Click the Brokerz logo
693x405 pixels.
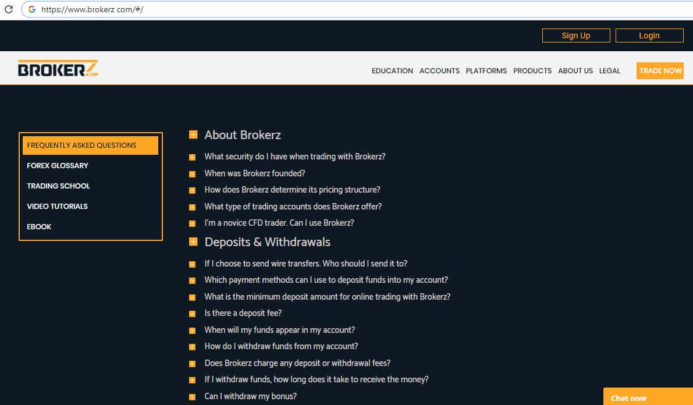point(58,69)
